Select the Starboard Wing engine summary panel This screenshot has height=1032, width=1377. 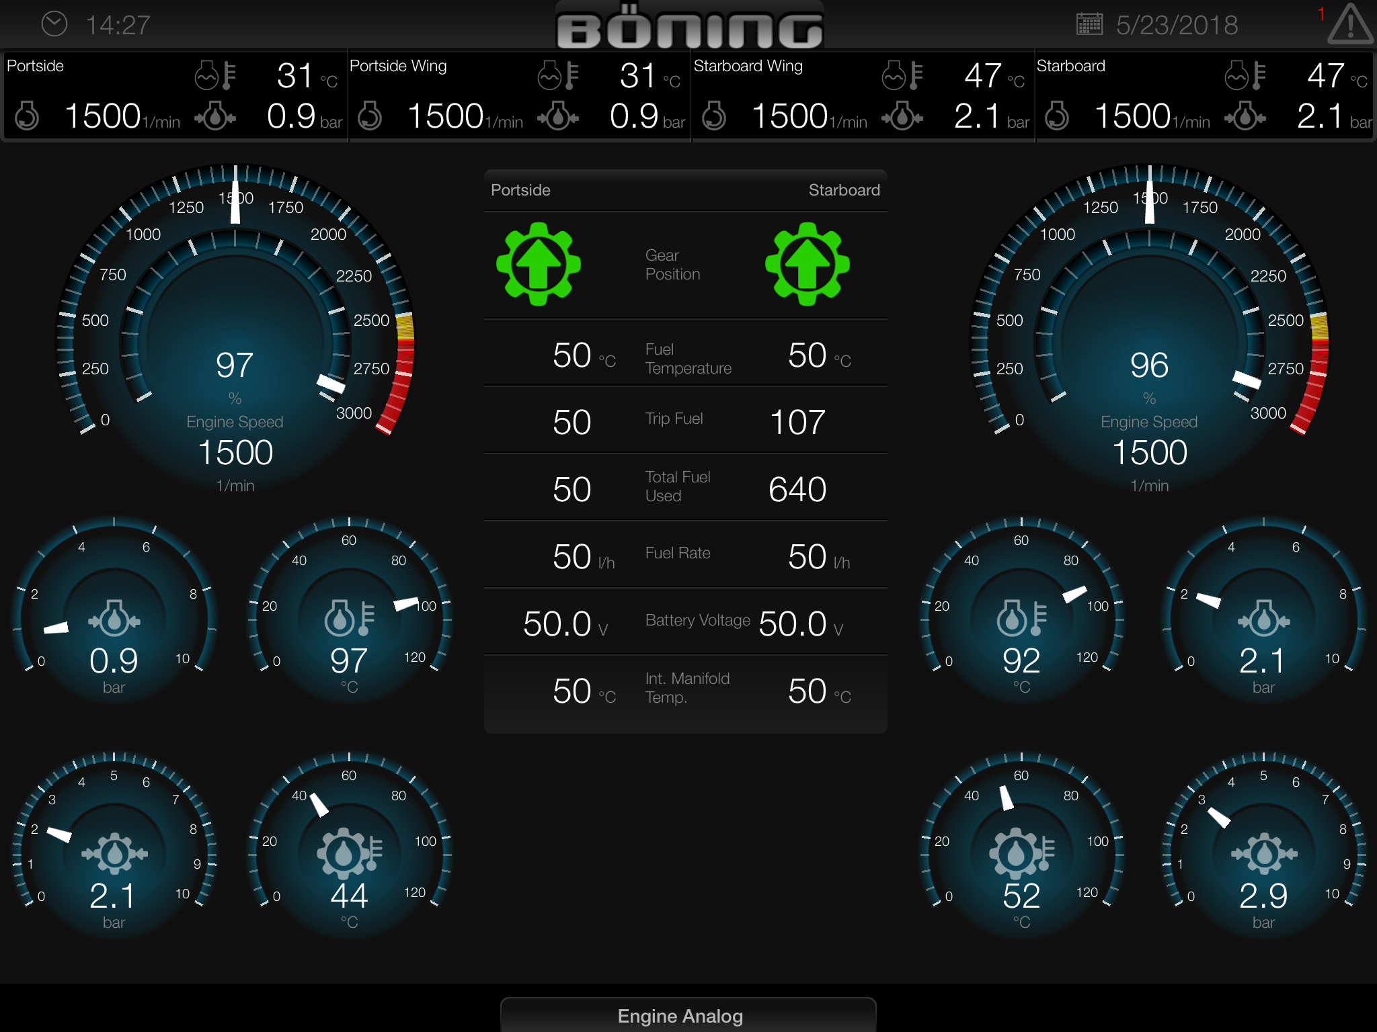pyautogui.click(x=862, y=95)
